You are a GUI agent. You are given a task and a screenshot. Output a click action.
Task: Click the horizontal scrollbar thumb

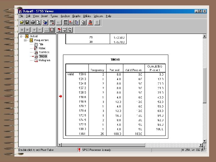point(103,145)
